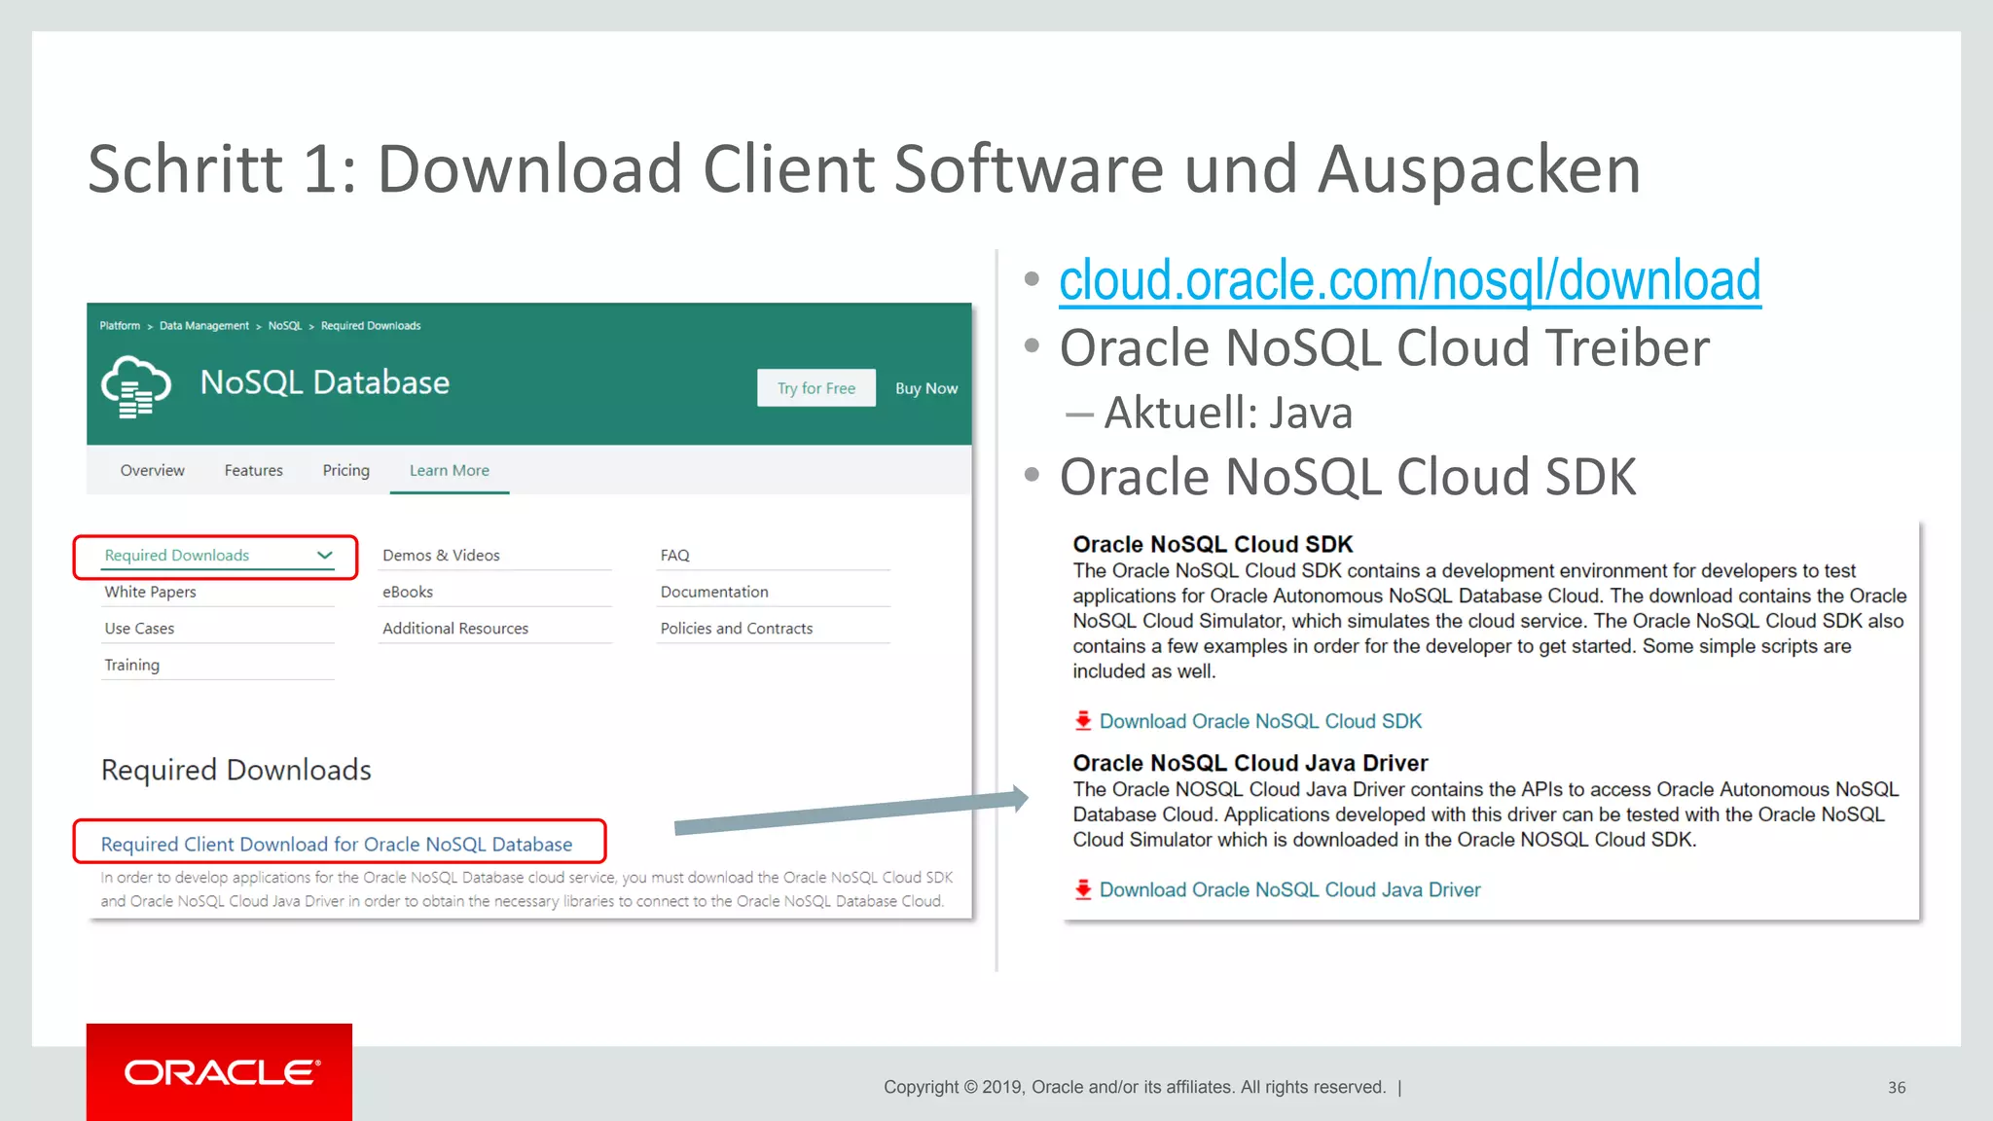Switch to the Features tab

tap(253, 470)
